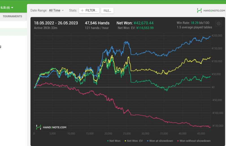Screen dimensions: 226x146
Task: Hide Won without showdown line via legend
Action: 194,141
